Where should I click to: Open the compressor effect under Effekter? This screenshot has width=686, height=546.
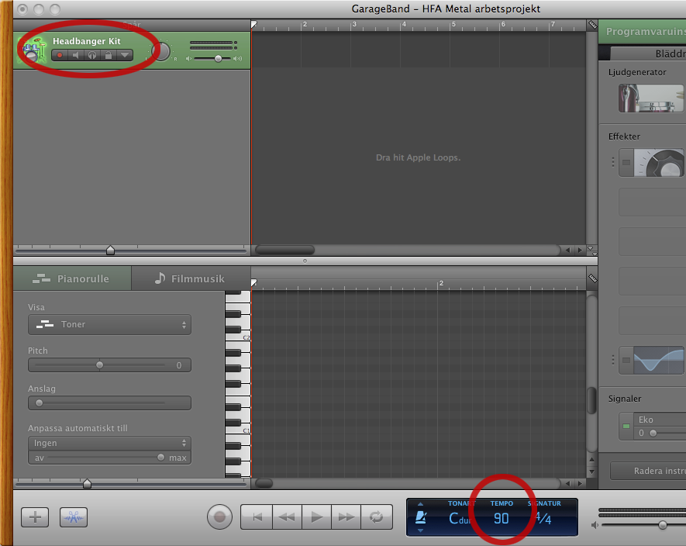click(x=658, y=162)
